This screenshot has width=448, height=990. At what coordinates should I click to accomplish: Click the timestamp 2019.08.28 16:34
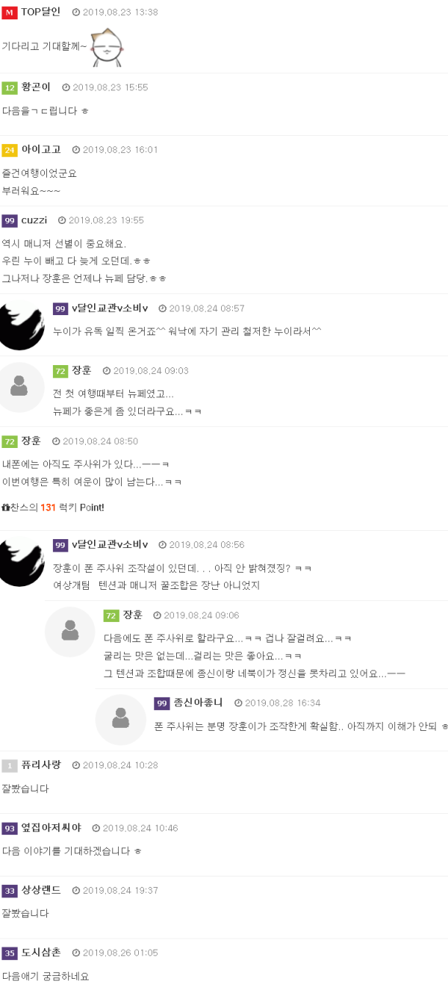pos(282,703)
